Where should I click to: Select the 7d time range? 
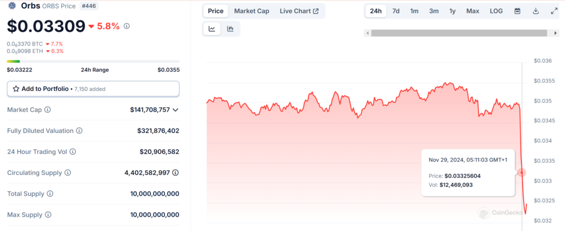pyautogui.click(x=396, y=11)
